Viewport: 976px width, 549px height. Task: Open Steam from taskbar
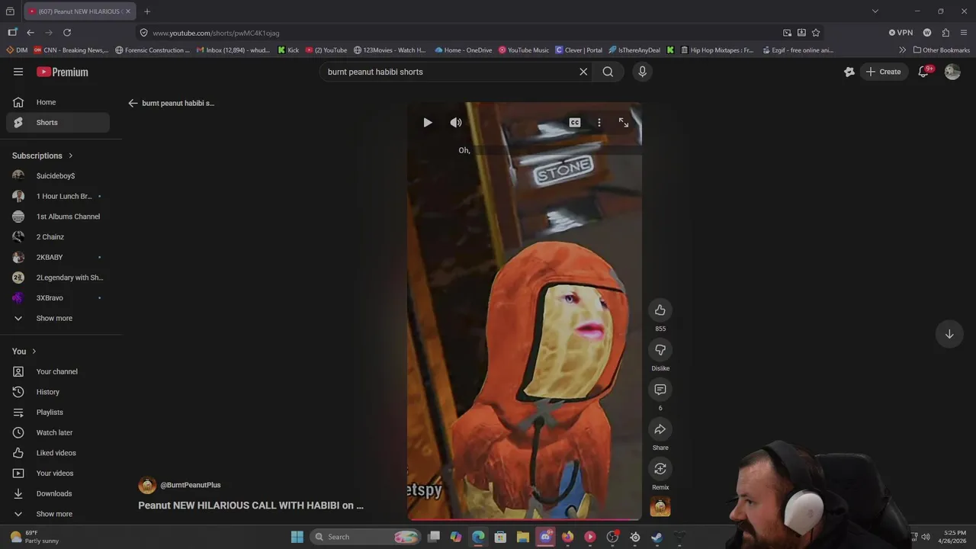[x=657, y=537]
